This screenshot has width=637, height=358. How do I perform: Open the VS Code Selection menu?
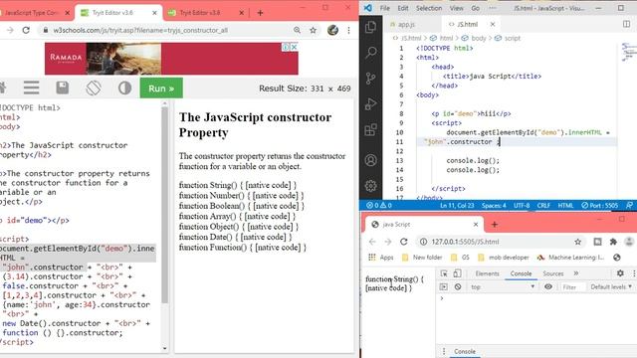429,8
